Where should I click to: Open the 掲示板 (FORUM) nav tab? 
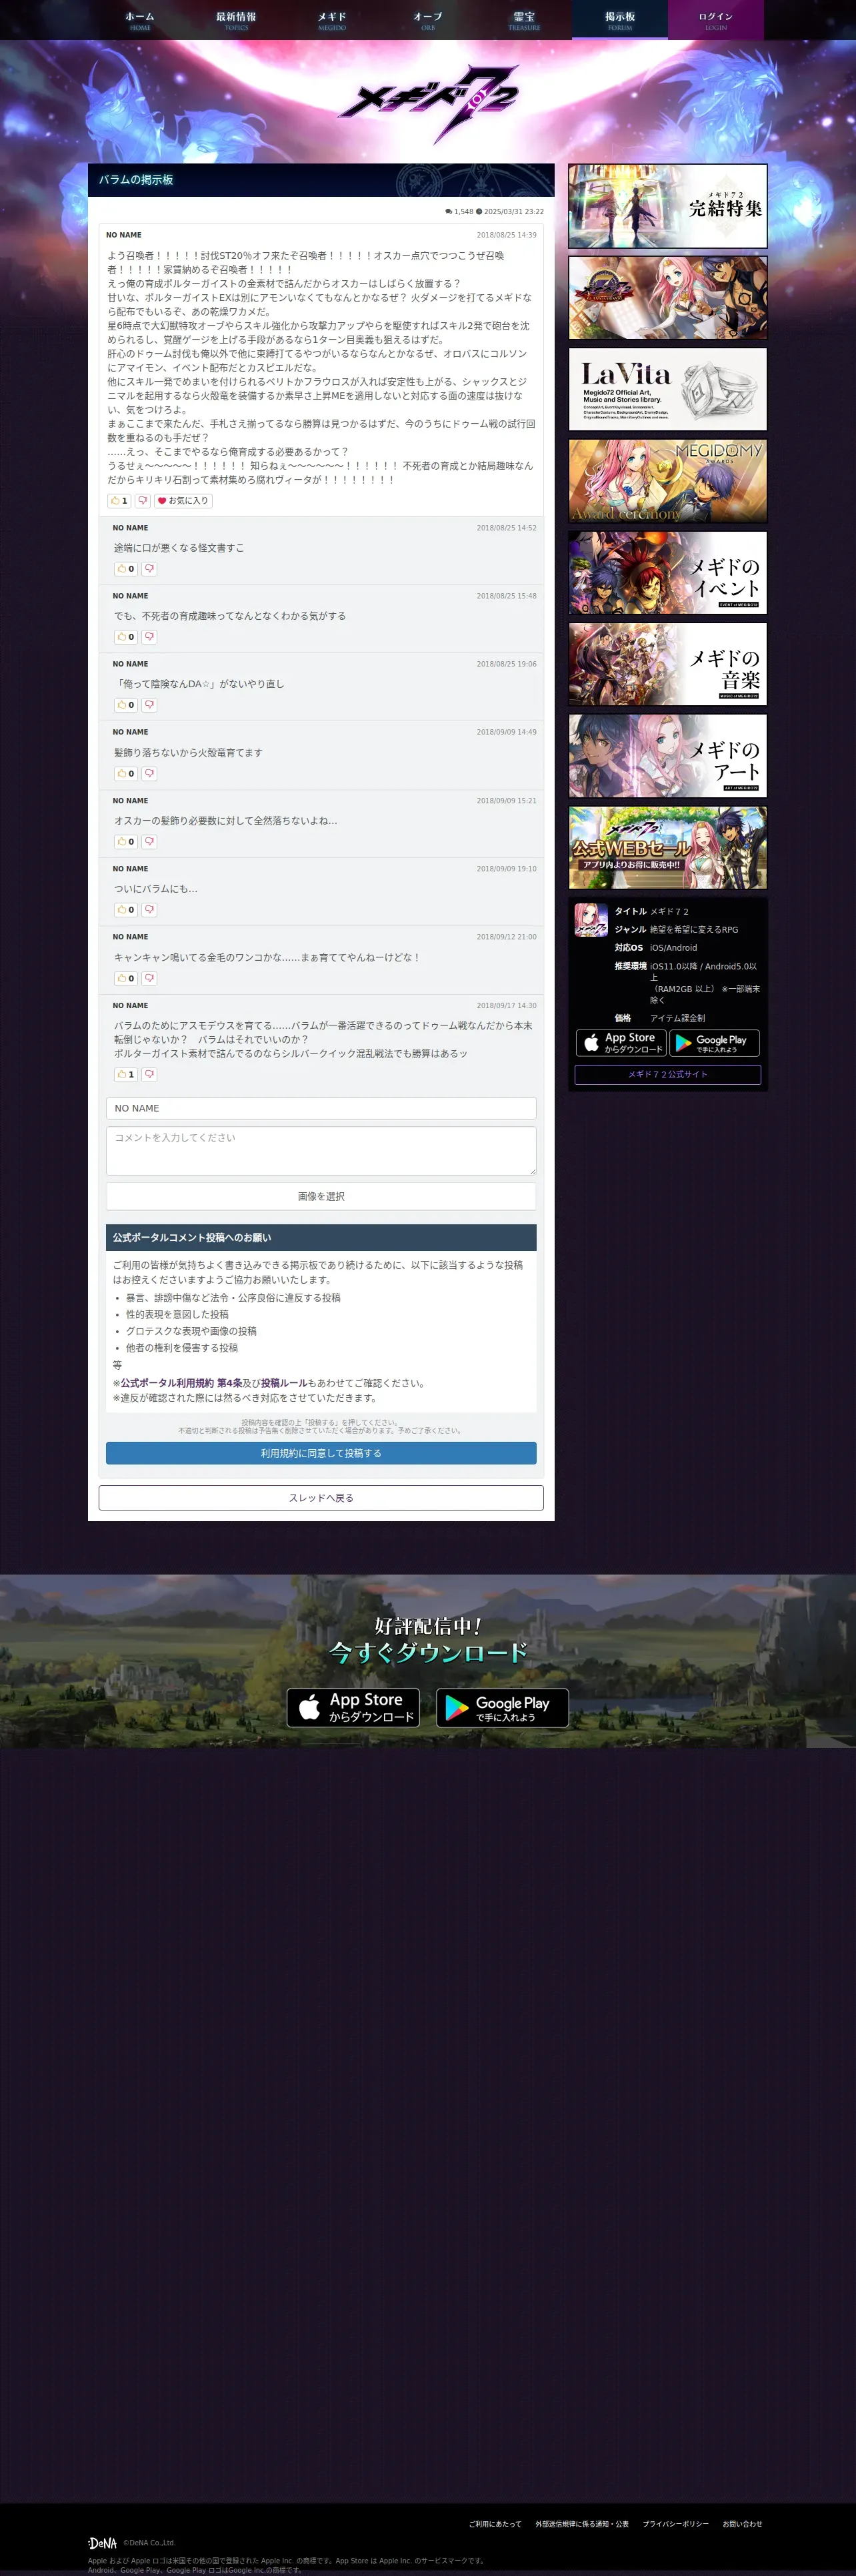(619, 20)
